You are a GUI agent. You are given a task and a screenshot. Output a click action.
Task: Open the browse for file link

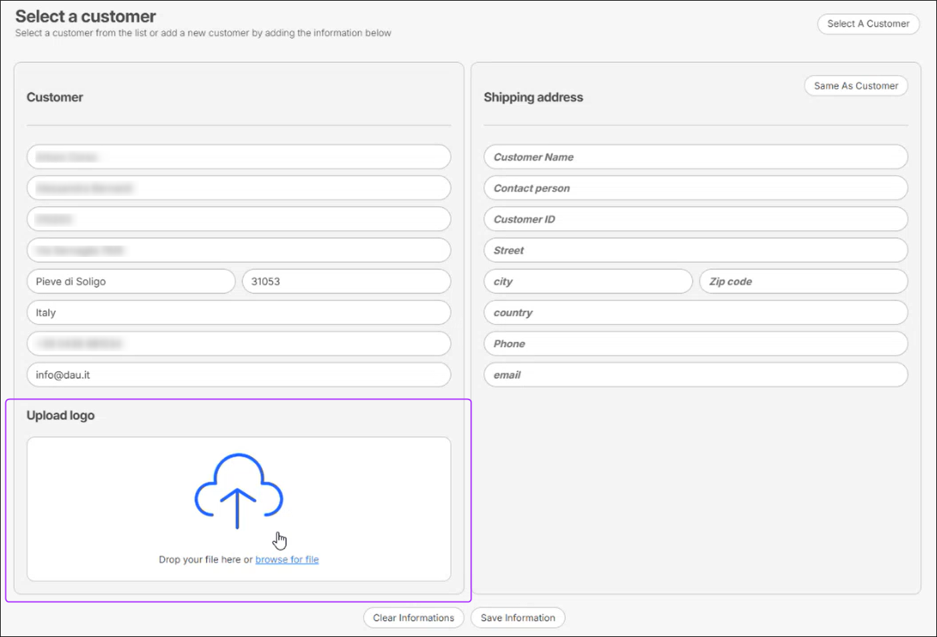(x=287, y=559)
